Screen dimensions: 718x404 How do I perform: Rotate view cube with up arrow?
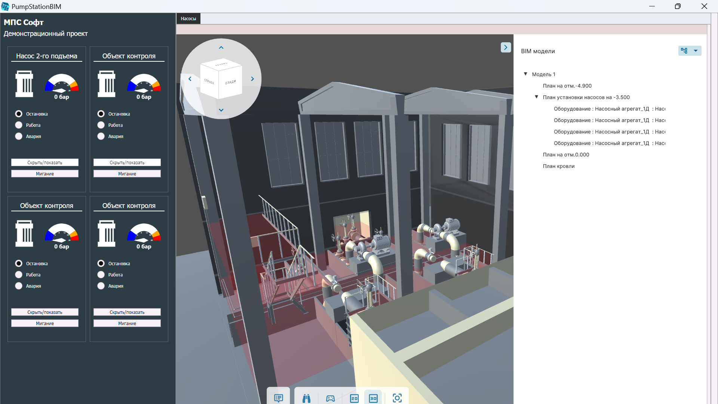[x=221, y=48]
